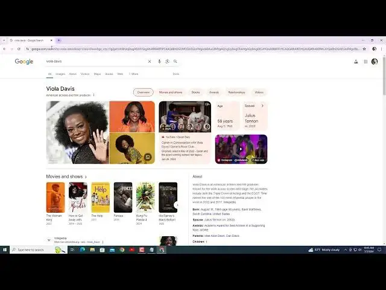Select the Relationships chip
The height and width of the screenshot is (290, 386).
pyautogui.click(x=236, y=92)
